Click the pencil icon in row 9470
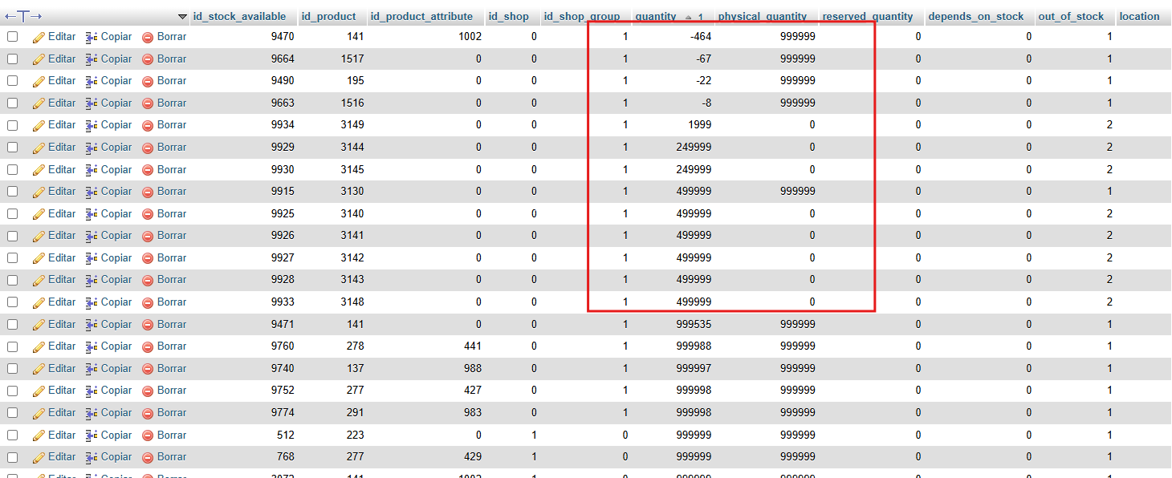The height and width of the screenshot is (478, 1172). tap(39, 37)
